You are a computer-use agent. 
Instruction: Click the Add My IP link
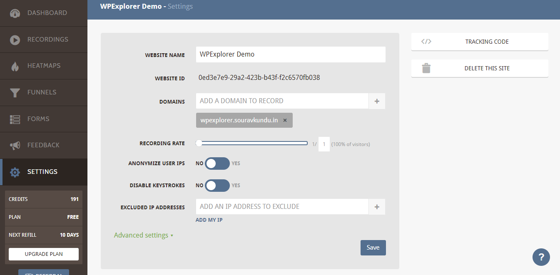tap(209, 220)
